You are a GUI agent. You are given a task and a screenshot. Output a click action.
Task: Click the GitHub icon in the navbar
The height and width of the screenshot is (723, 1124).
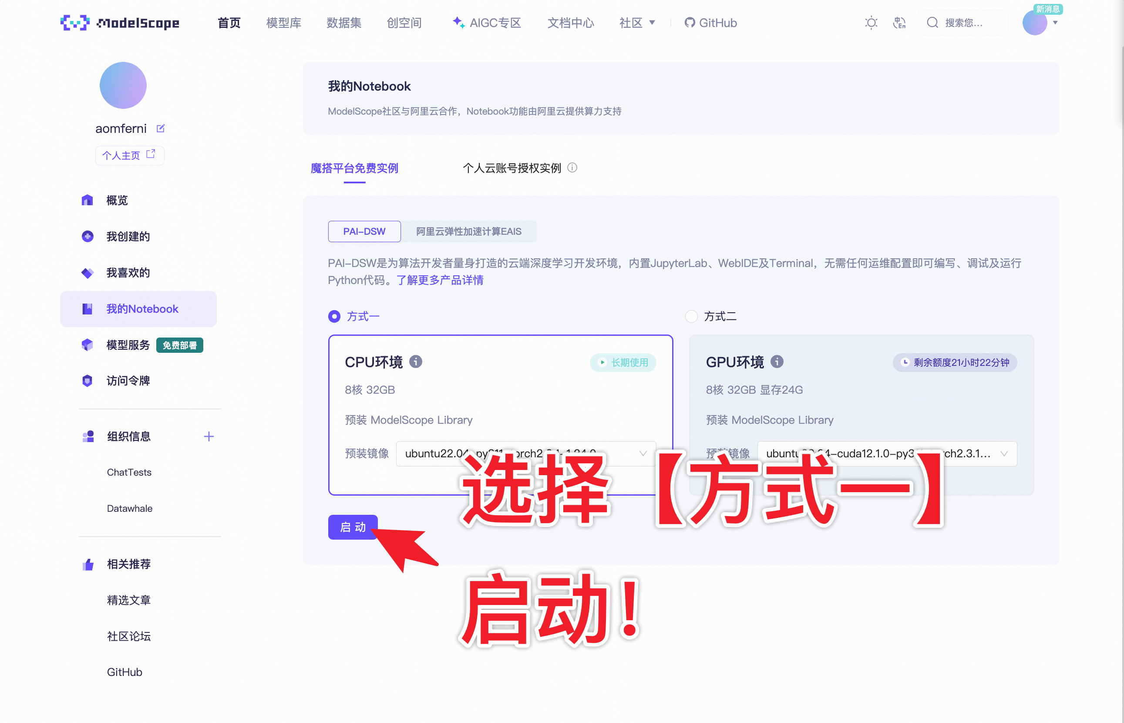[689, 23]
